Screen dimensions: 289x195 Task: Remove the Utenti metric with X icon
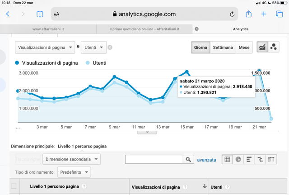[110, 48]
